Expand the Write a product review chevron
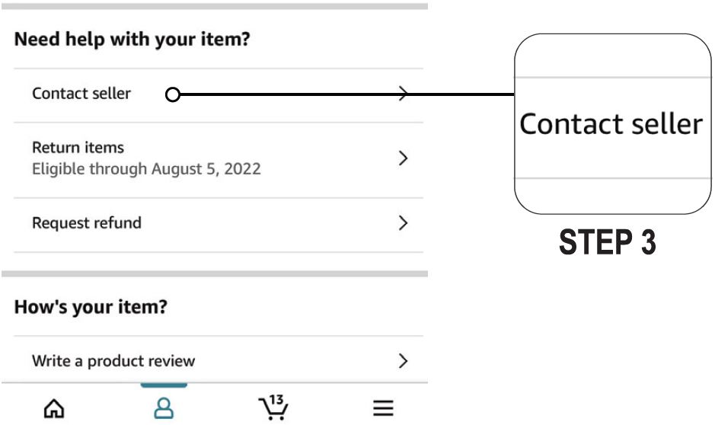 click(404, 360)
